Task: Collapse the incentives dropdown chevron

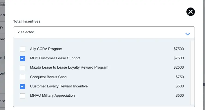Action: [188, 34]
